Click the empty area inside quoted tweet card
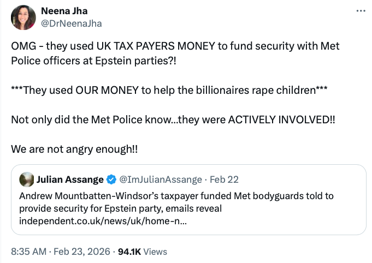 [x=306, y=222]
